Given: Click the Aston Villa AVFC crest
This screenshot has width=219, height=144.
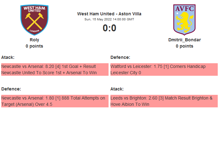Looking at the screenshot, I should pos(184,20).
